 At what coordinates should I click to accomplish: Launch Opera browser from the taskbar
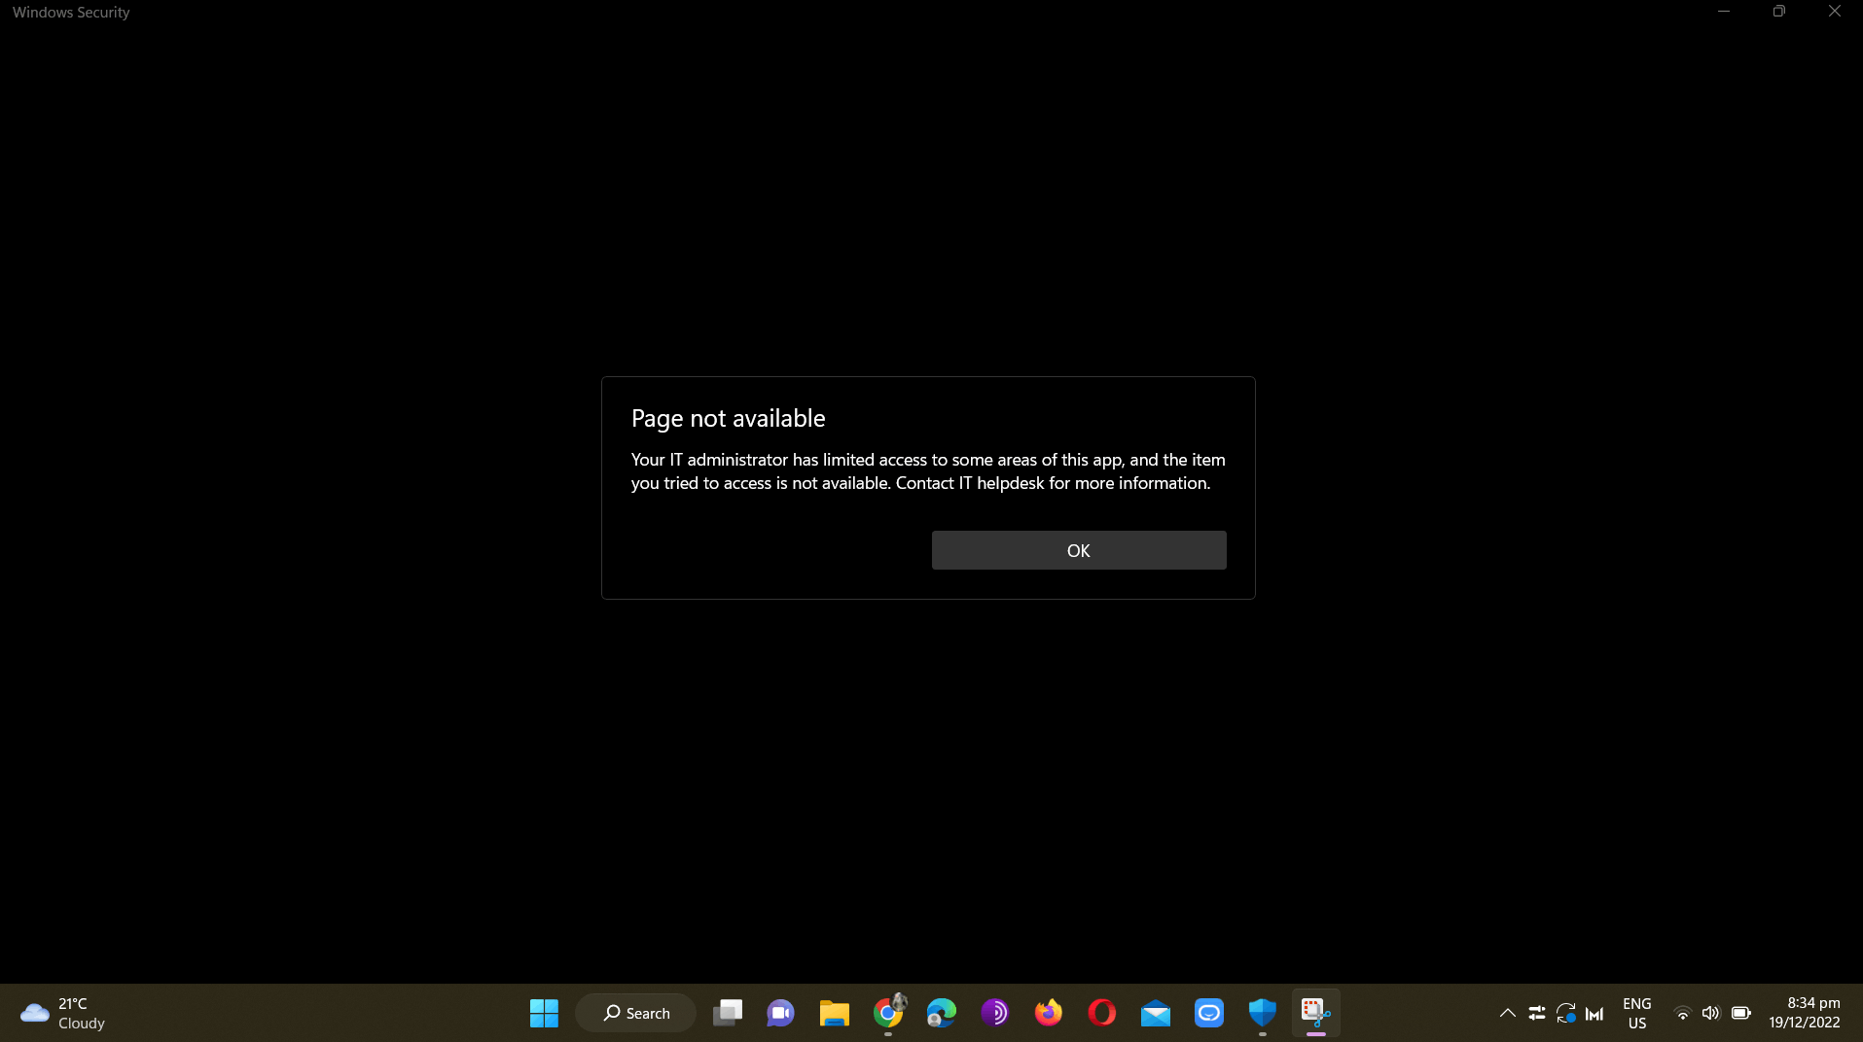coord(1101,1013)
